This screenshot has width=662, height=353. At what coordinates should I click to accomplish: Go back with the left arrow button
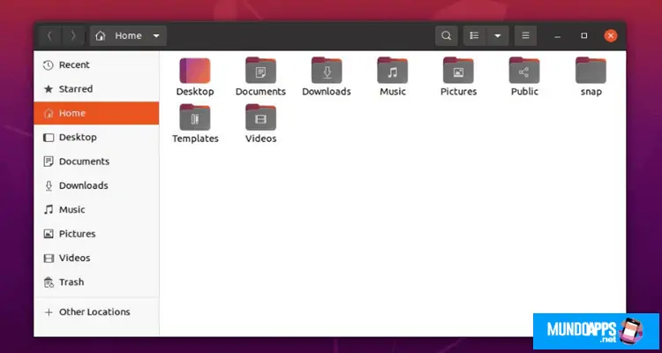(x=49, y=36)
